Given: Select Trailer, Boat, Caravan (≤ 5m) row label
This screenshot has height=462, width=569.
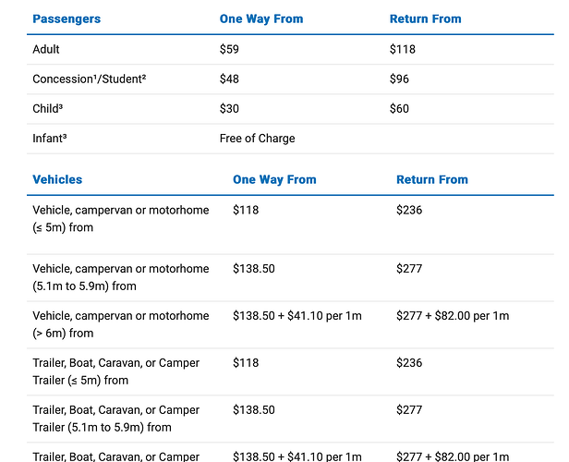Looking at the screenshot, I should click(x=116, y=371).
